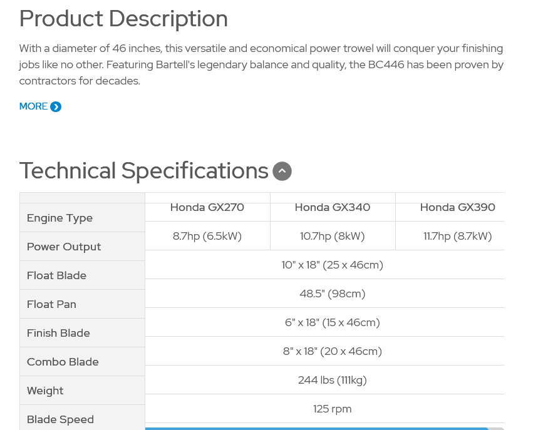Click the blue arrow icon beside MORE
Image resolution: width=533 pixels, height=430 pixels.
click(56, 106)
